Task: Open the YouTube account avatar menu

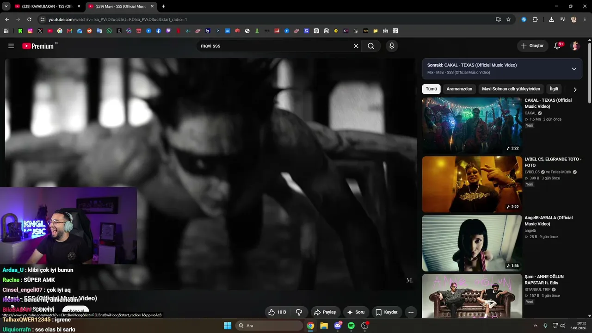Action: click(575, 46)
